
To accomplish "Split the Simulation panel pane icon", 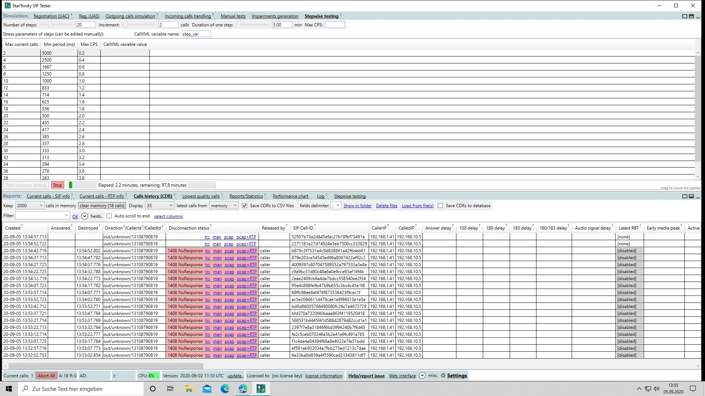I will pyautogui.click(x=691, y=16).
